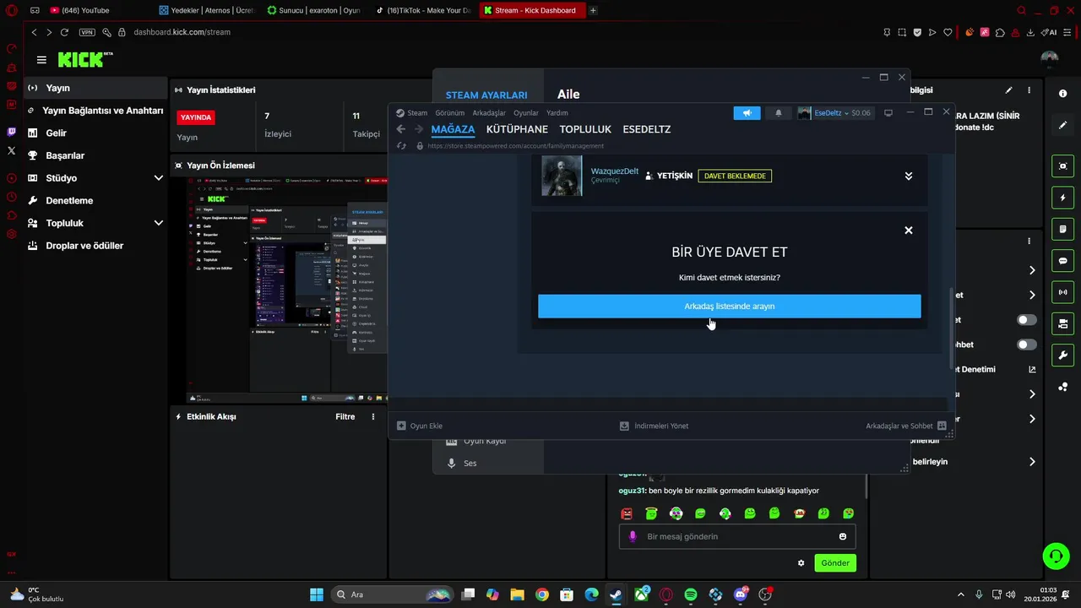
Task: Toggle the chat bubble panel icon
Action: tap(1062, 261)
